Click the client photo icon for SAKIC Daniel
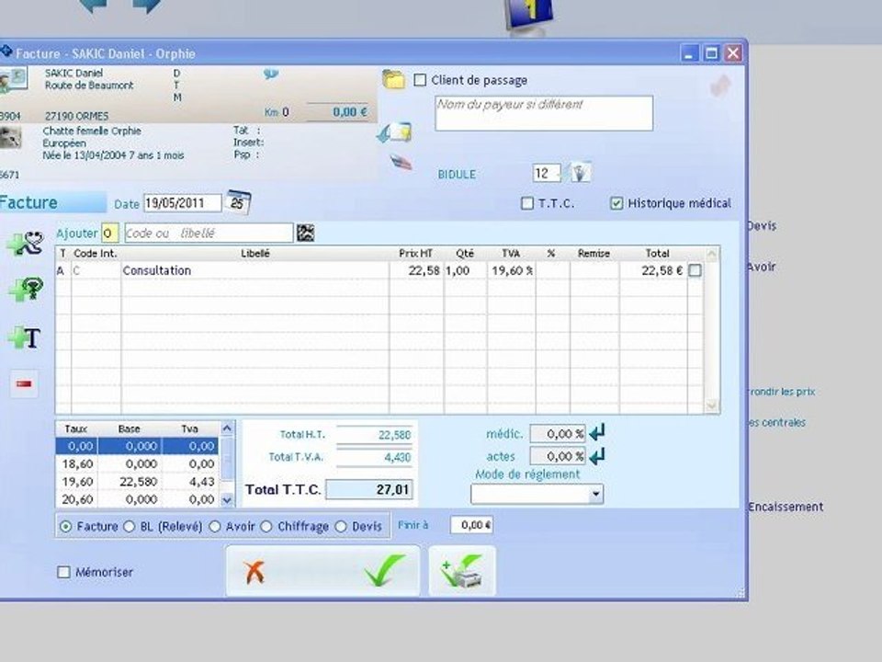This screenshot has width=882, height=662. (12, 80)
